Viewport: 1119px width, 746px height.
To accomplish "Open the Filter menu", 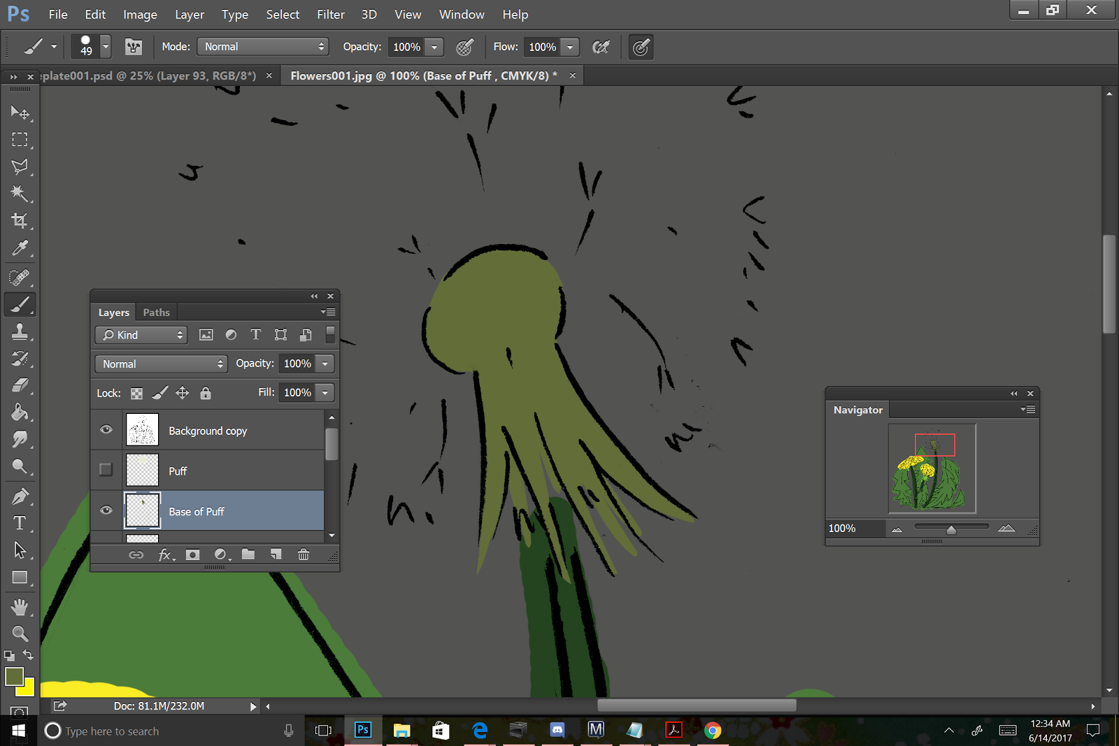I will click(330, 14).
